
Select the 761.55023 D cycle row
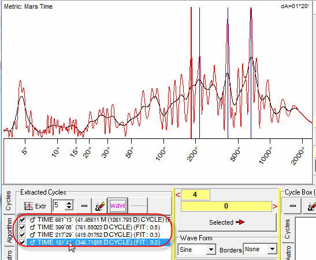pos(99,227)
